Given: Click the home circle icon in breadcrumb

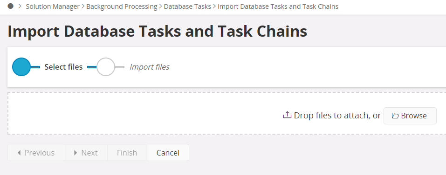Looking at the screenshot, I should coord(11,6).
